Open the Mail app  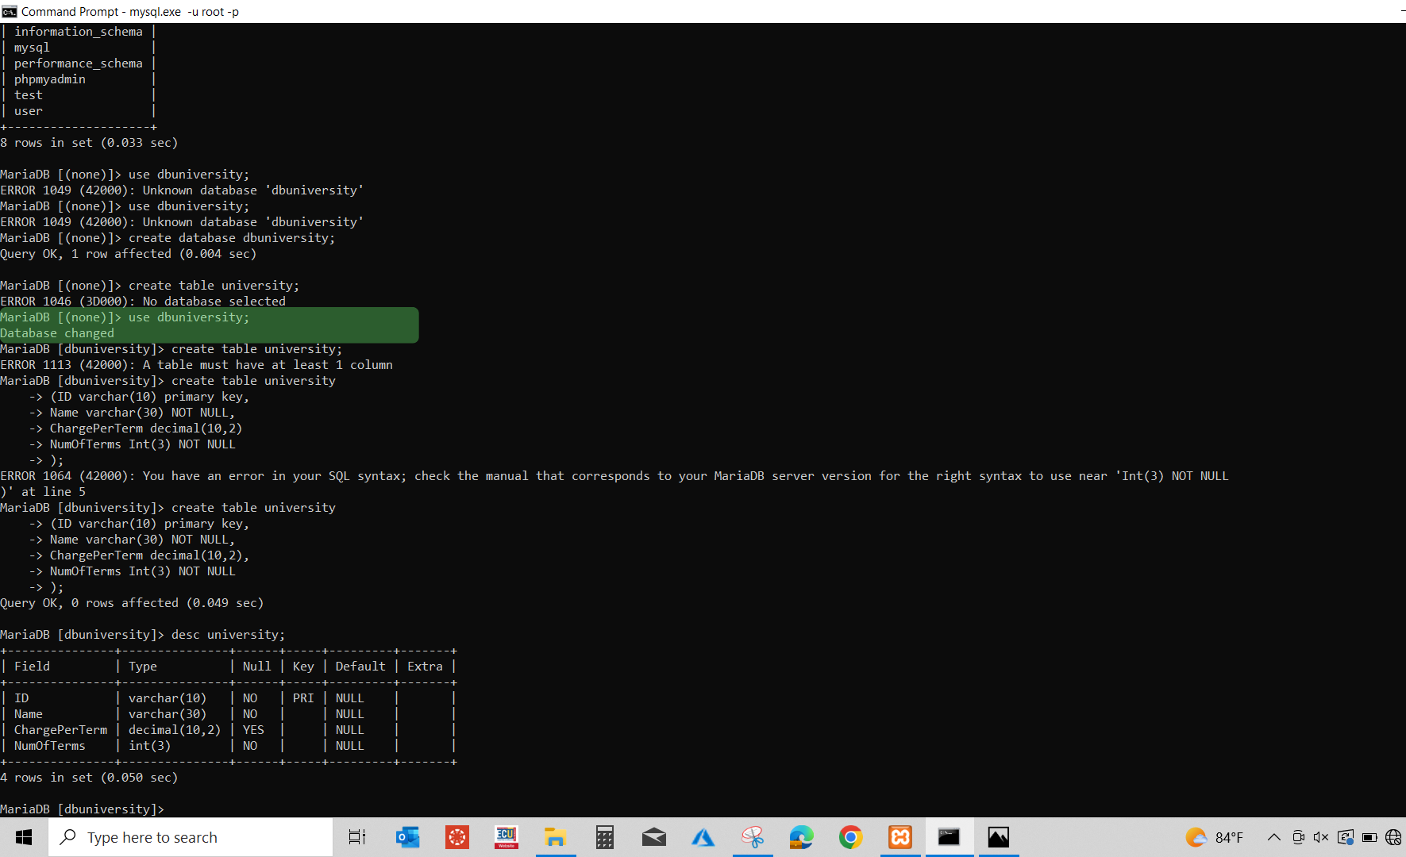[x=653, y=837]
